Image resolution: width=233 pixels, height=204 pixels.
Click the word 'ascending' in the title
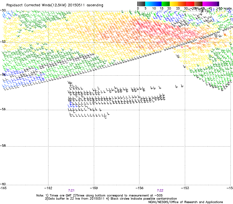click(x=95, y=5)
